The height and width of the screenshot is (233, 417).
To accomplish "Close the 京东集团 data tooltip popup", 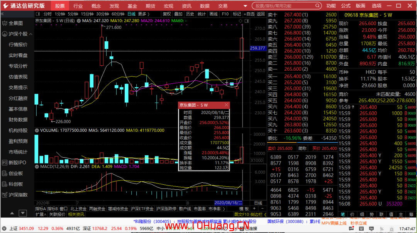I will click(x=226, y=105).
